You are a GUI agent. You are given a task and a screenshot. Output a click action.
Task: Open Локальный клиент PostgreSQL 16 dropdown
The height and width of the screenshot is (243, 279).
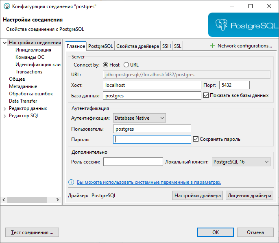pyautogui.click(x=241, y=162)
